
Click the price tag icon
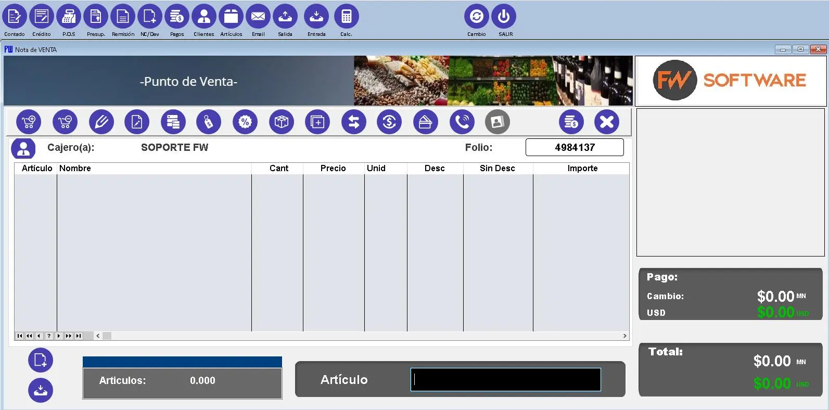pyautogui.click(x=209, y=122)
